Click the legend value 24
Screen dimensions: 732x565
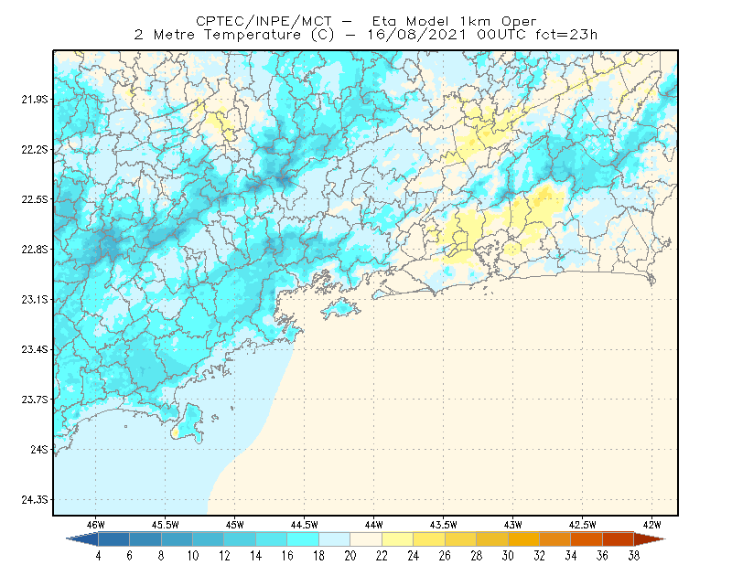pos(414,556)
